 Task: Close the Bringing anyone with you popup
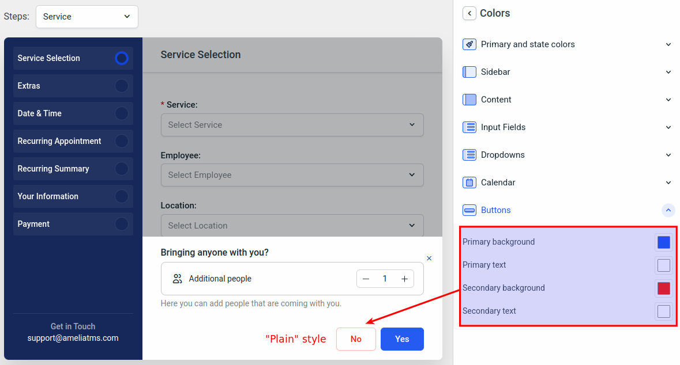click(x=429, y=258)
